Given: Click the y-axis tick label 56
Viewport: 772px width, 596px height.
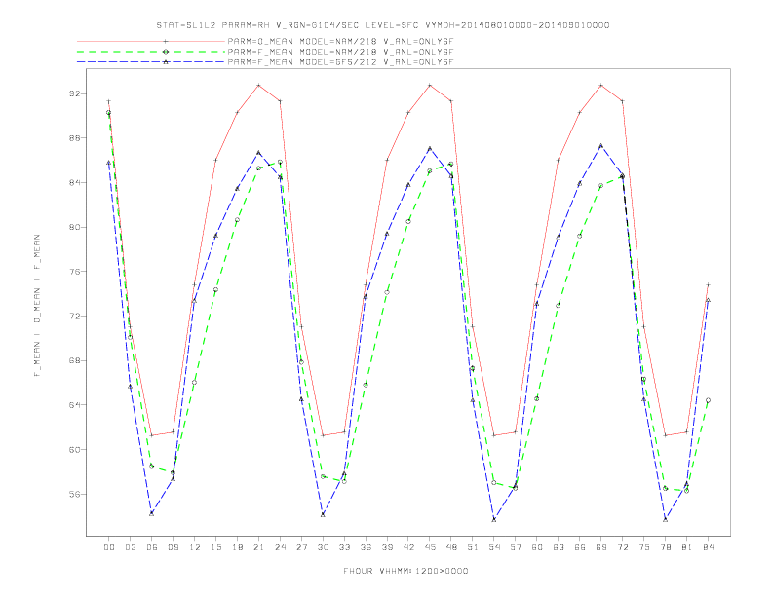Looking at the screenshot, I should pos(75,494).
